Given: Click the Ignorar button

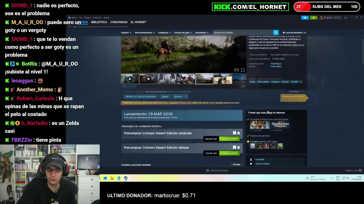Looking at the screenshot, I should (178, 97).
